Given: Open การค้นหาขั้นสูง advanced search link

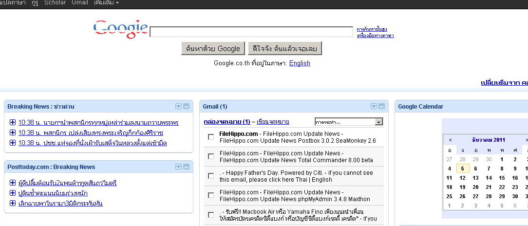Looking at the screenshot, I should (372, 29).
